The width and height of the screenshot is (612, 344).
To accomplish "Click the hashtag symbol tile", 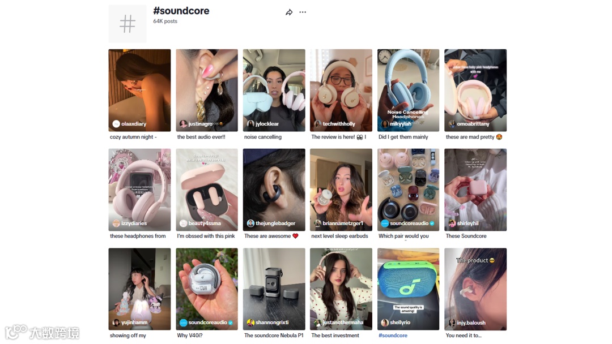I will point(127,24).
